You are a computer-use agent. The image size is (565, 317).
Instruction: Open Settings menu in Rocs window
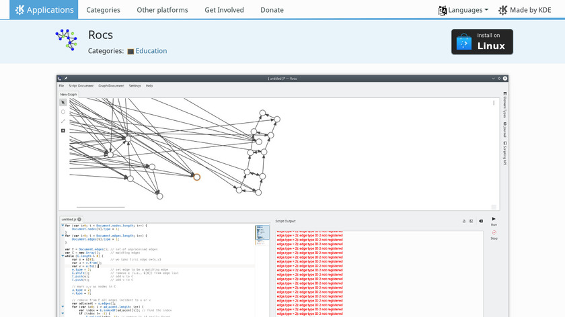point(135,86)
